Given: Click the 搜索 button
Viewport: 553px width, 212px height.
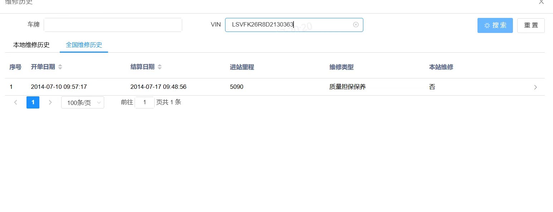Looking at the screenshot, I should [495, 25].
